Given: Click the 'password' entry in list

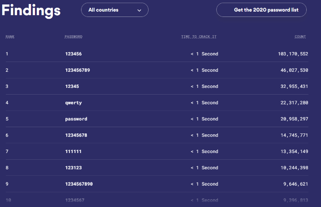Looking at the screenshot, I should [x=76, y=119].
